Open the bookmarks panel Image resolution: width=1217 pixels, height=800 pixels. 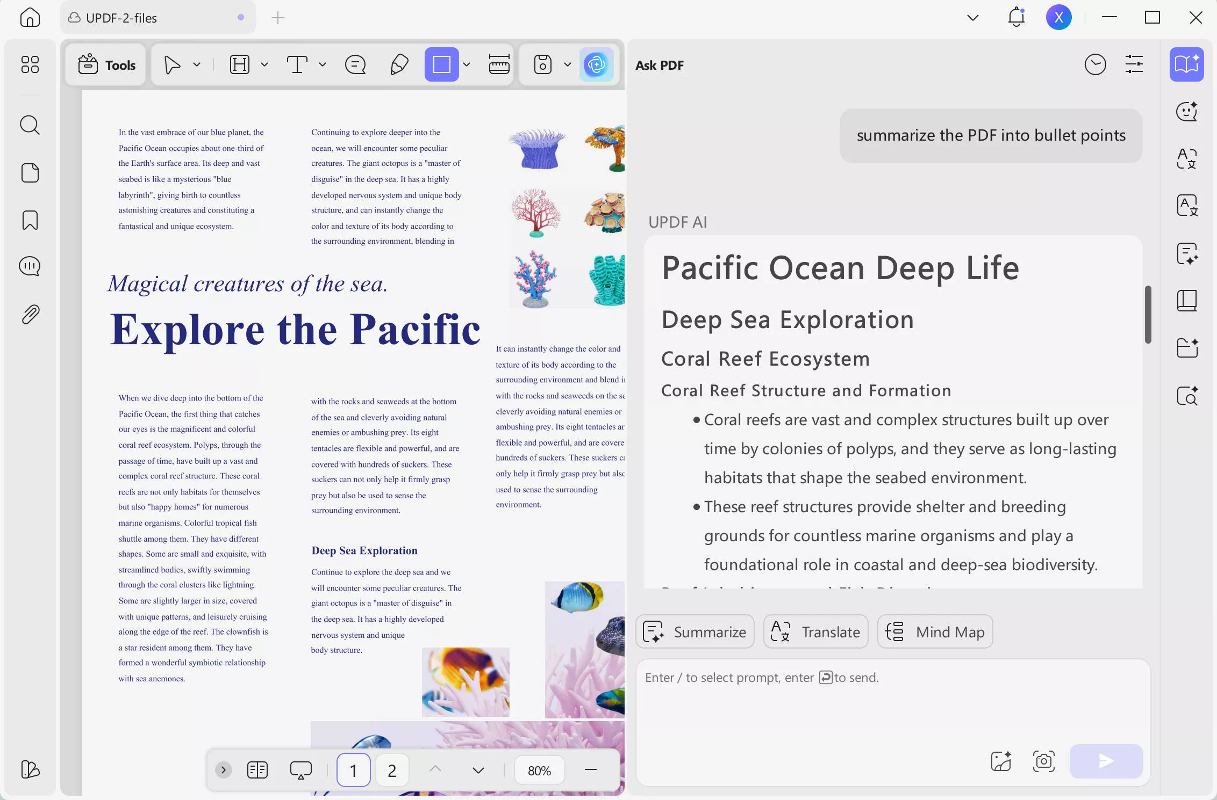tap(30, 220)
